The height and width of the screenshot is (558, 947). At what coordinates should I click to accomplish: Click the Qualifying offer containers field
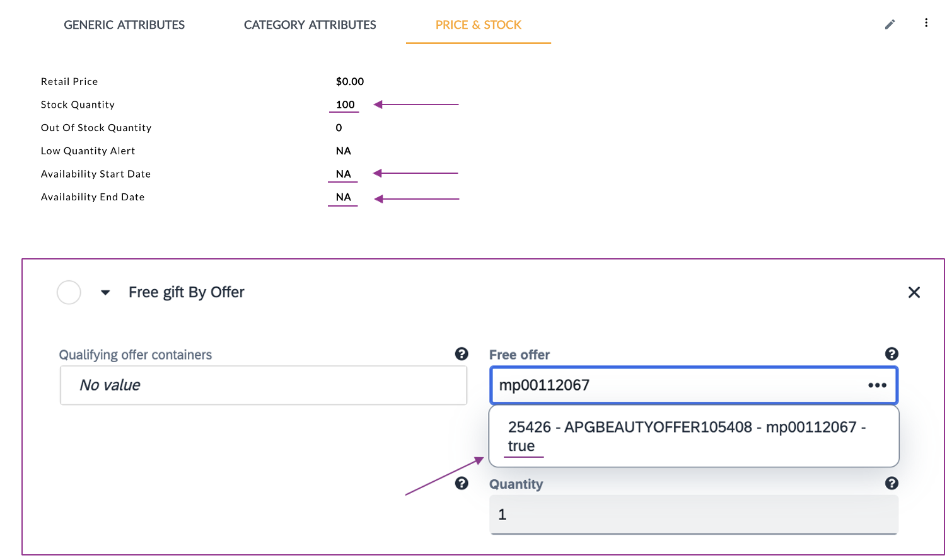pos(263,385)
